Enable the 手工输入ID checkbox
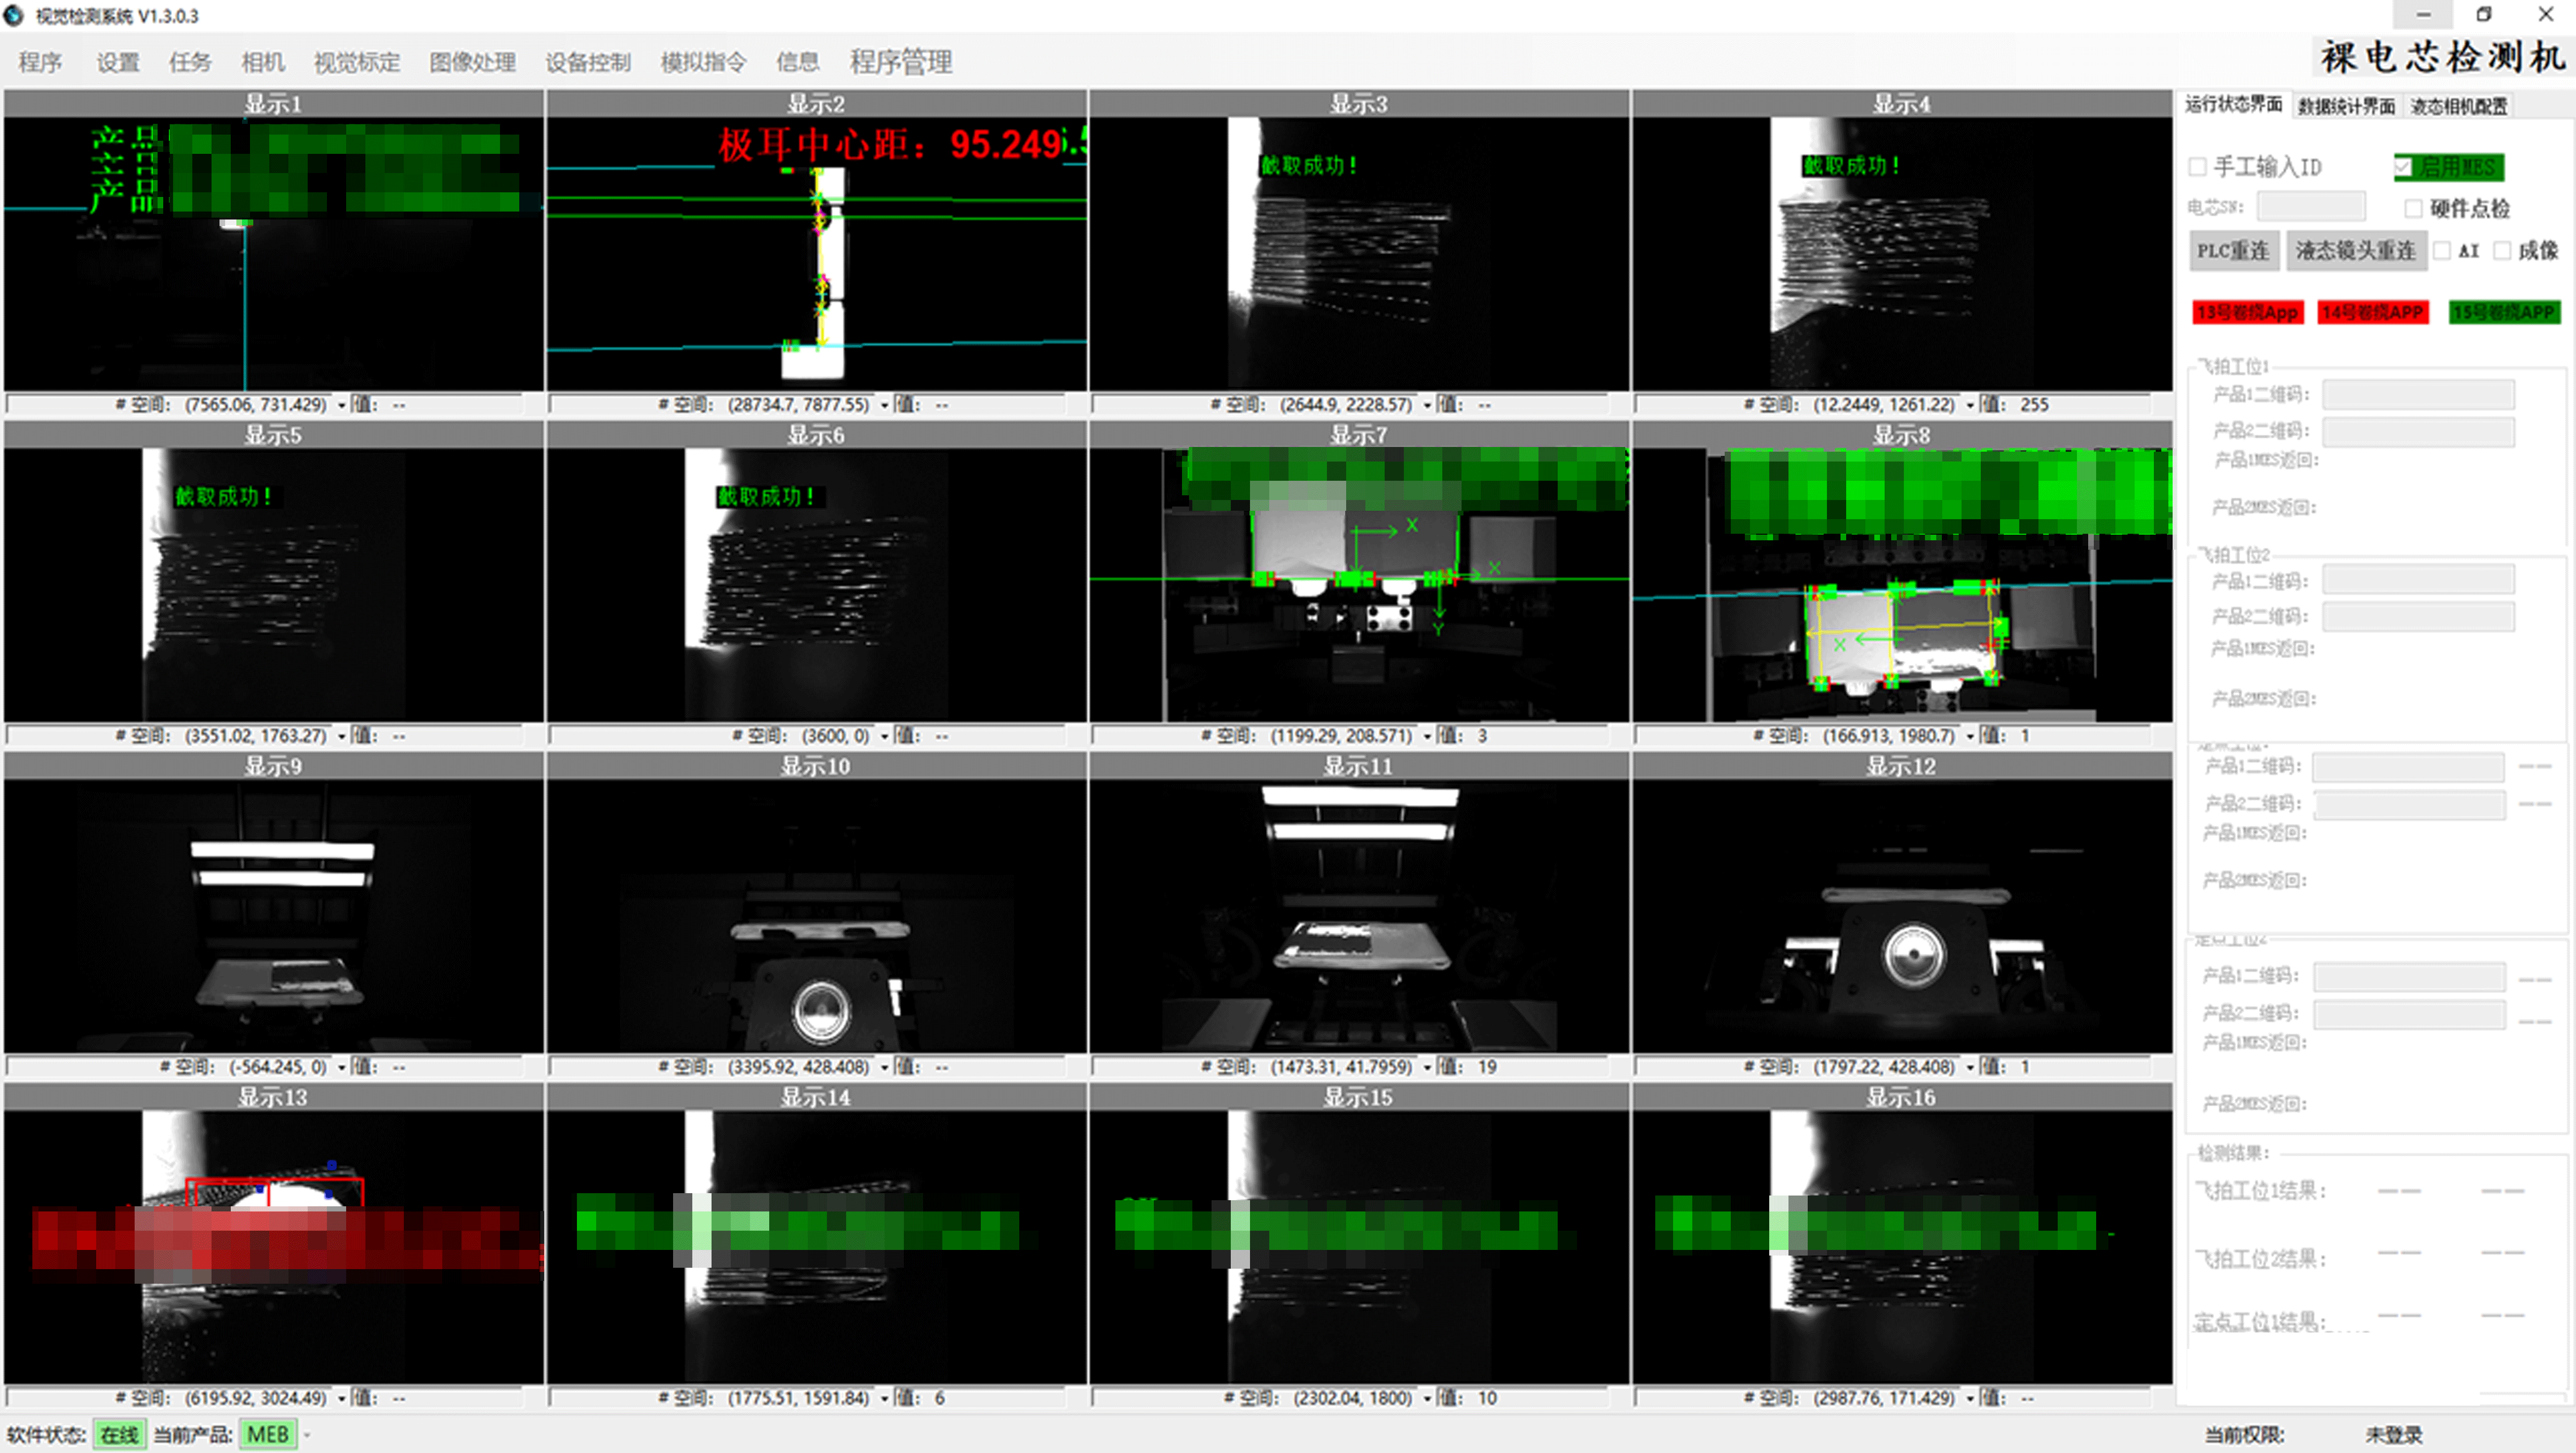This screenshot has height=1453, width=2576. pyautogui.click(x=2198, y=167)
